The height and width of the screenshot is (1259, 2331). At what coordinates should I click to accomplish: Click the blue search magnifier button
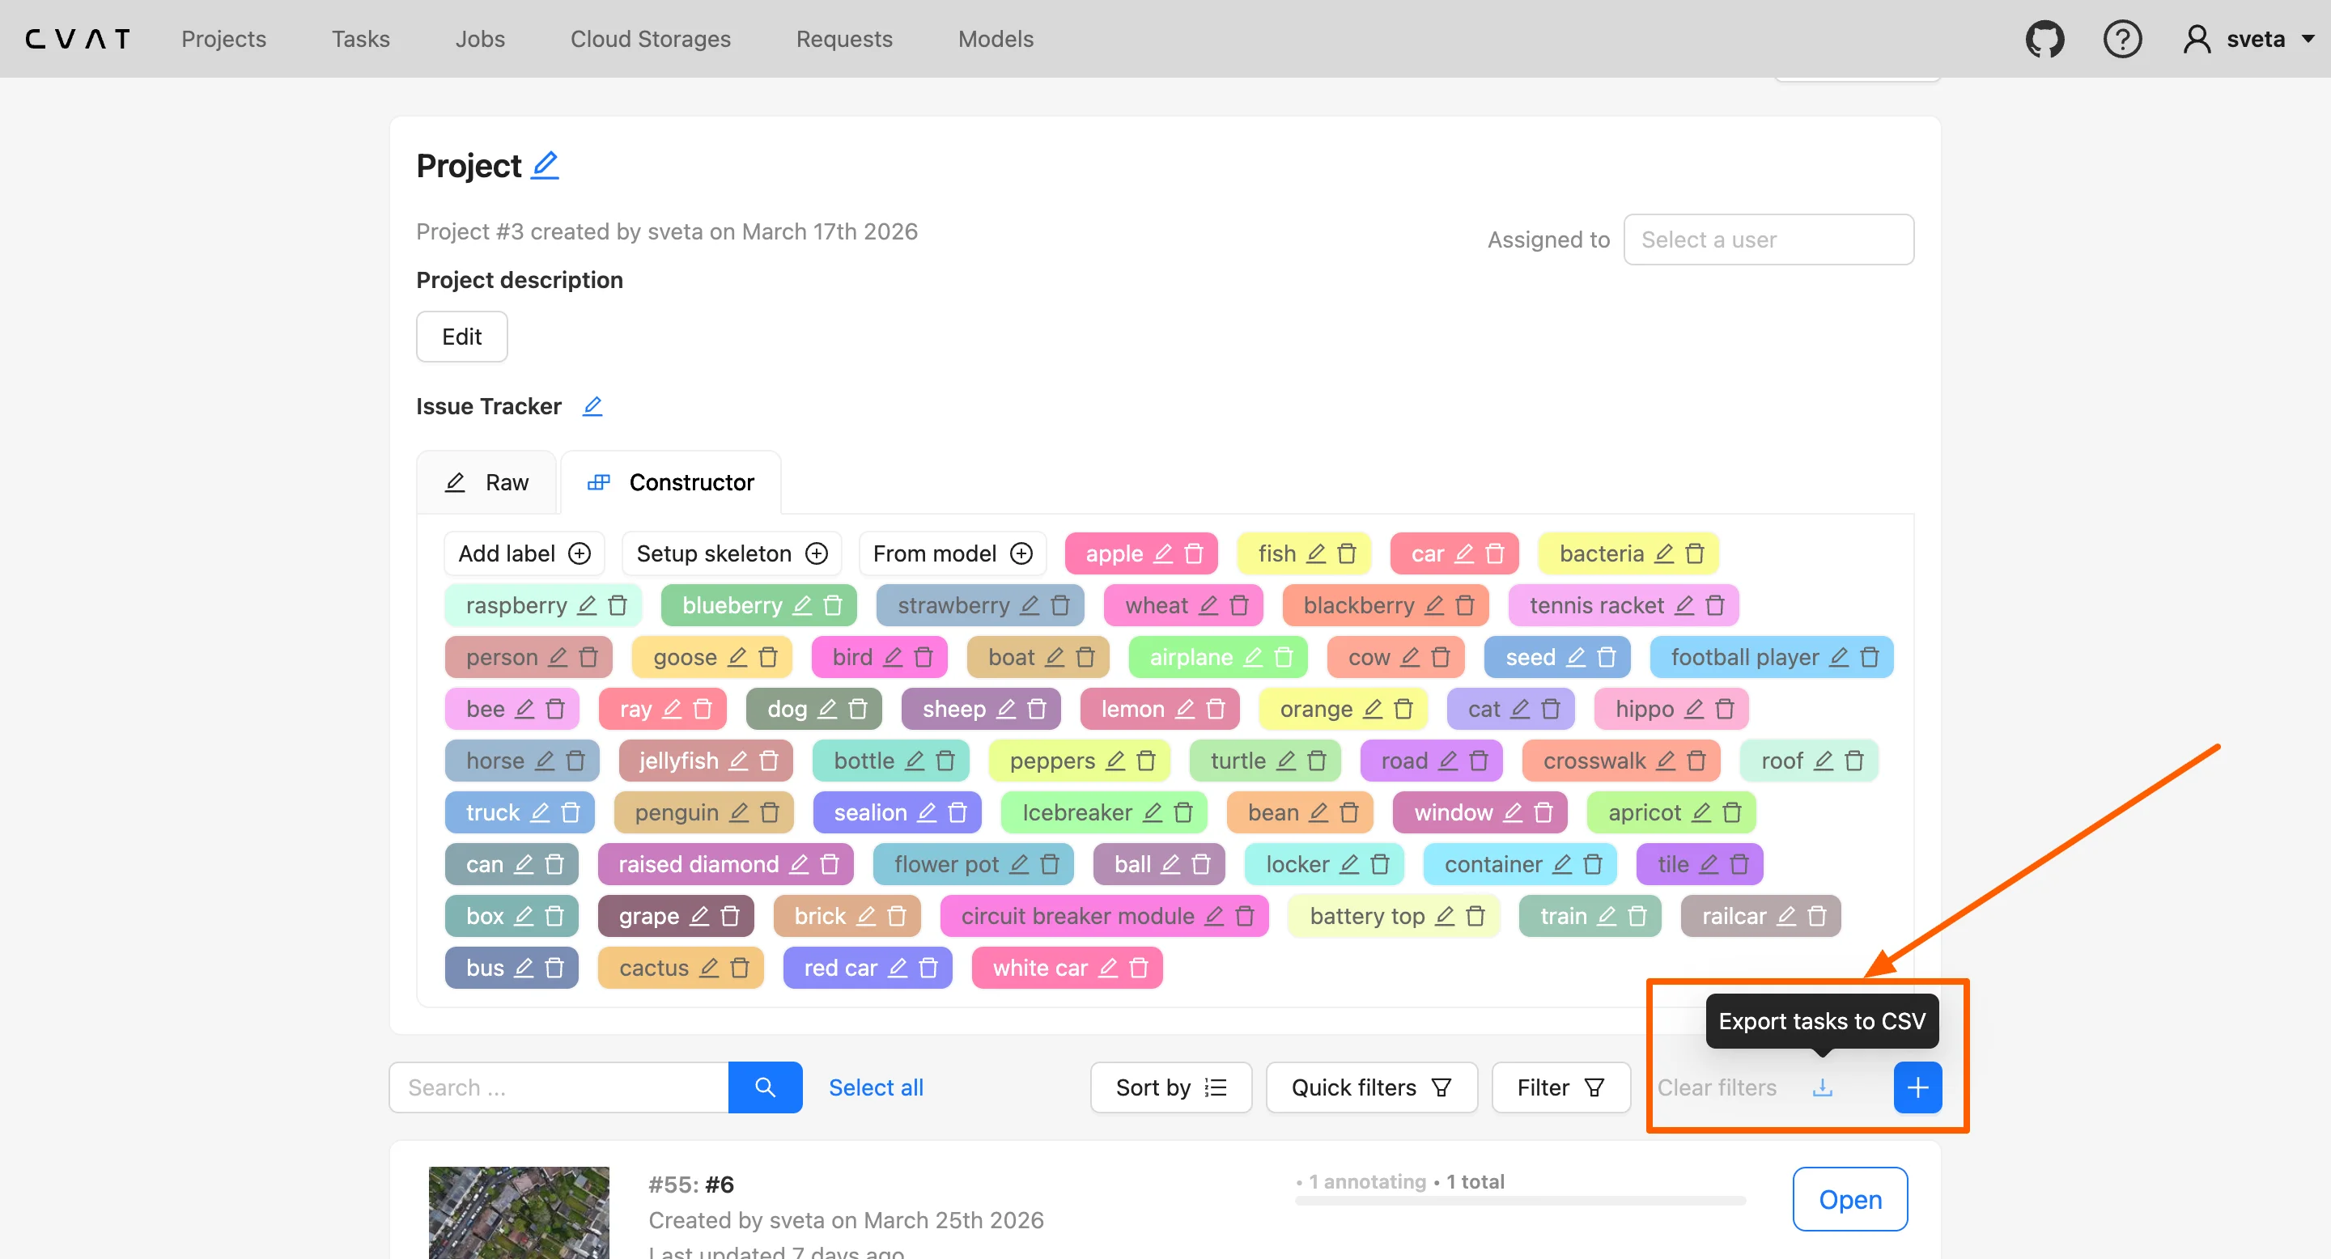765,1087
